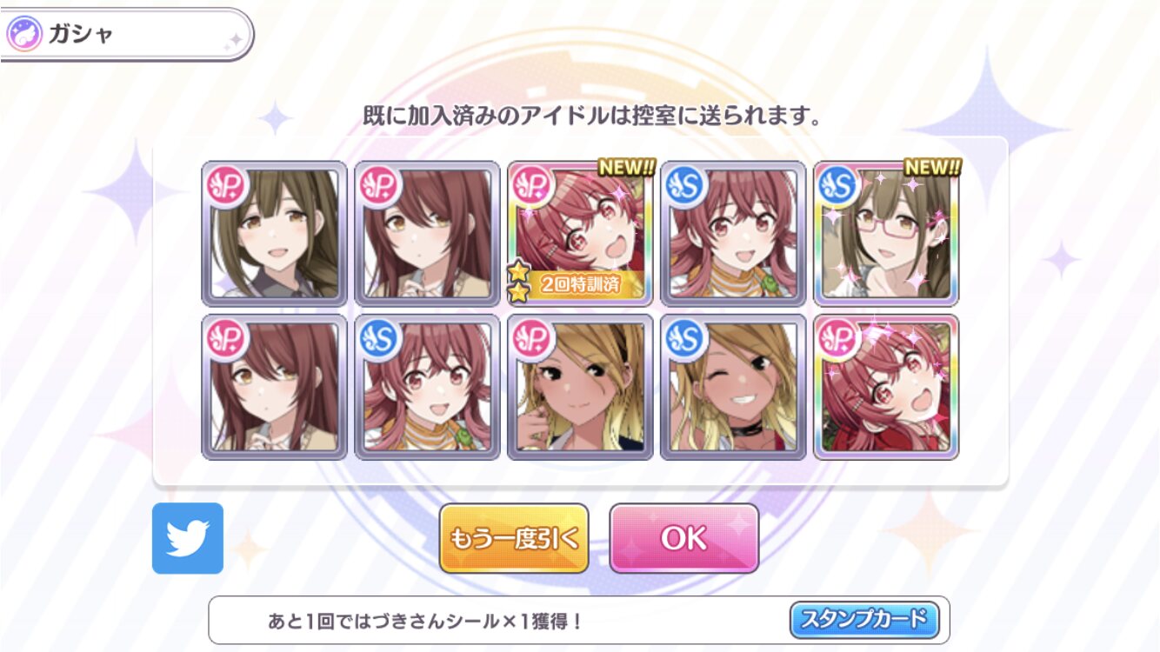Image resolution: width=1160 pixels, height=652 pixels.
Task: Open the 'スタンプカード' stamp card
Action: (864, 620)
